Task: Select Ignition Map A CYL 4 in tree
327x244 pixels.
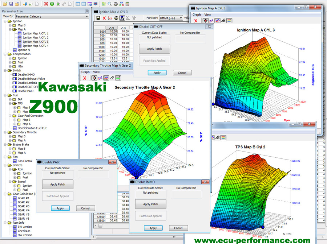Action: click(x=36, y=46)
